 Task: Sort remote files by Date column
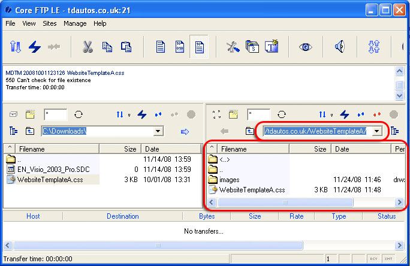[361, 149]
